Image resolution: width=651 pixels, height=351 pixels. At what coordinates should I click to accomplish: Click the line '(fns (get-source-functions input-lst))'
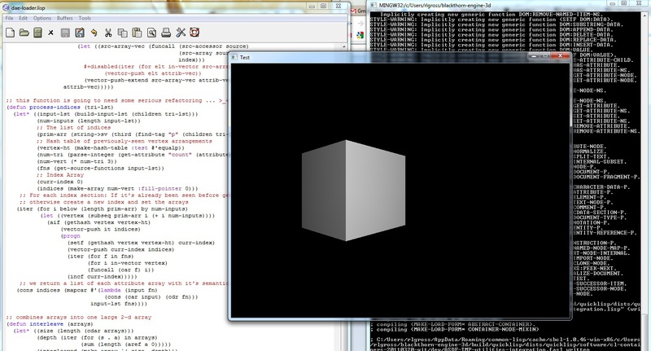tap(100, 169)
